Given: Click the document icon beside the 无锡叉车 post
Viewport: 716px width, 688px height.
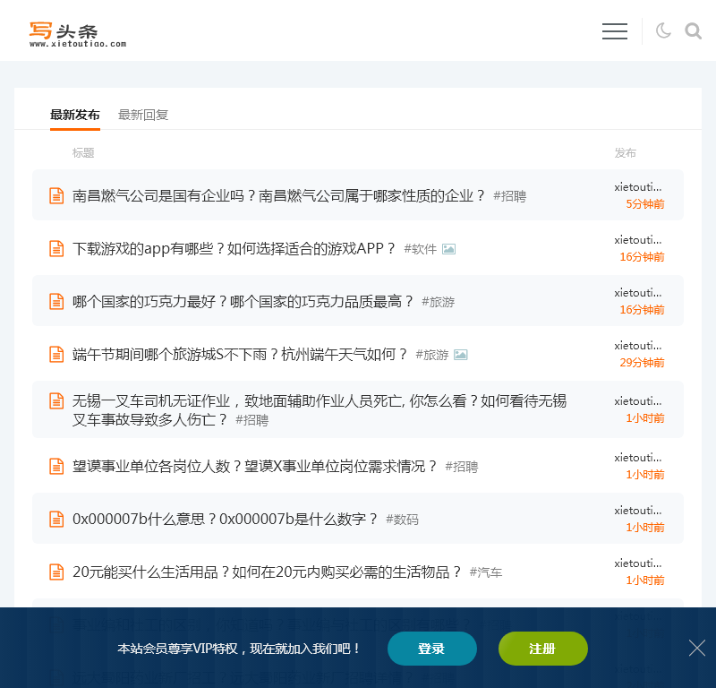Looking at the screenshot, I should pyautogui.click(x=55, y=400).
